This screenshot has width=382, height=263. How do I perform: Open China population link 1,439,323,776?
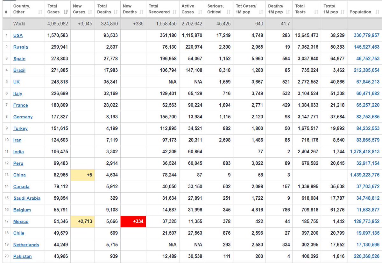coord(365,175)
